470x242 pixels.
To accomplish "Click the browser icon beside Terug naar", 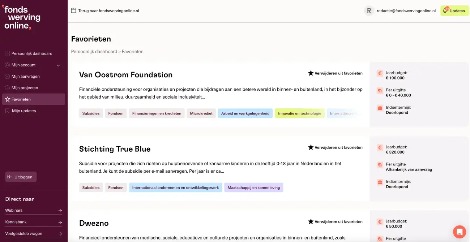I will (73, 11).
